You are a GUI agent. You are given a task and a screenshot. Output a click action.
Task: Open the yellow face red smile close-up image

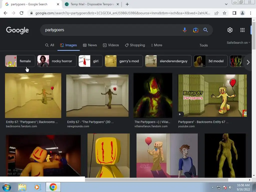point(108,155)
